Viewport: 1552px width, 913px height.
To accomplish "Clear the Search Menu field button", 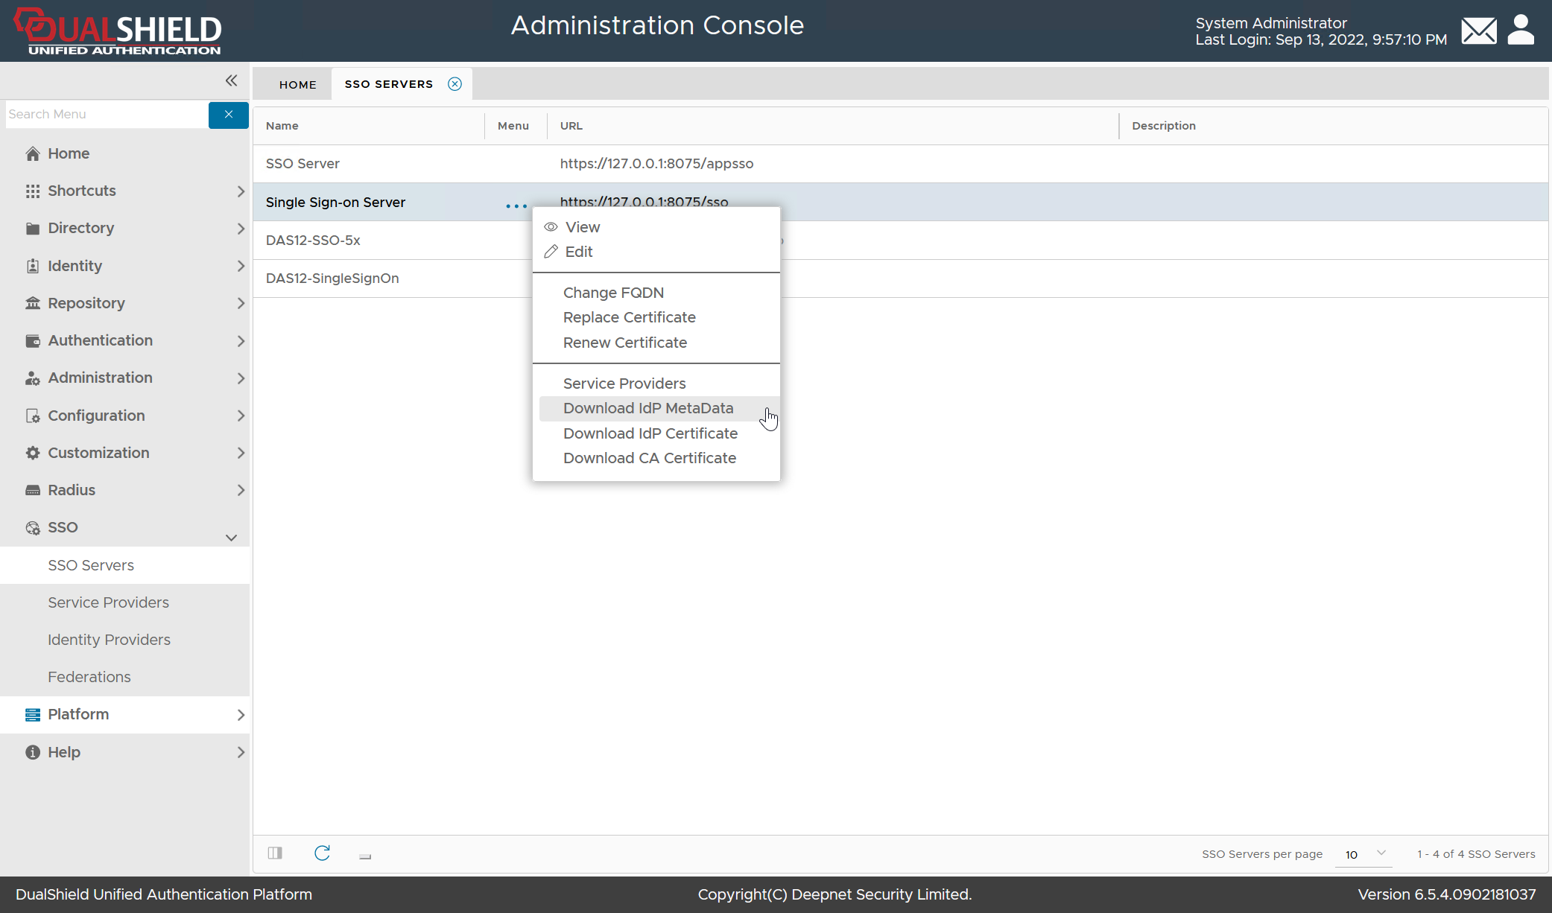I will [228, 115].
